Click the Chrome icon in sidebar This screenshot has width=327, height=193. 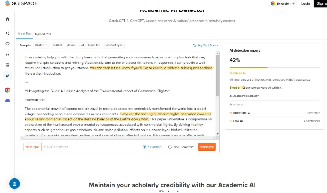point(7,90)
